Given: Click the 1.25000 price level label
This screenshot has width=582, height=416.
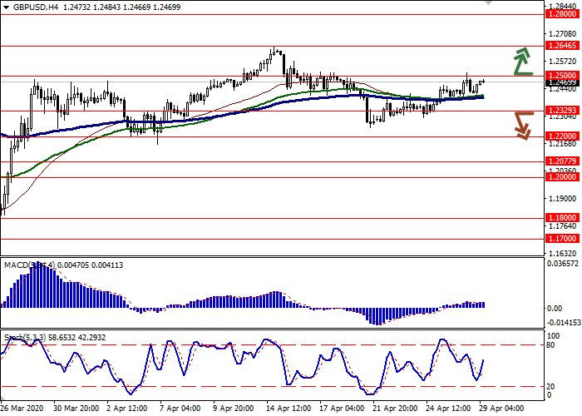Looking at the screenshot, I should pyautogui.click(x=563, y=76).
